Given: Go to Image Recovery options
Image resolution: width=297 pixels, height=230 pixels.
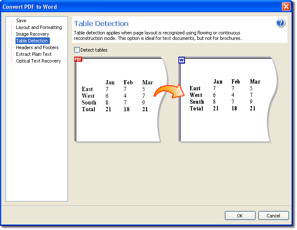Looking at the screenshot, I should pos(32,34).
